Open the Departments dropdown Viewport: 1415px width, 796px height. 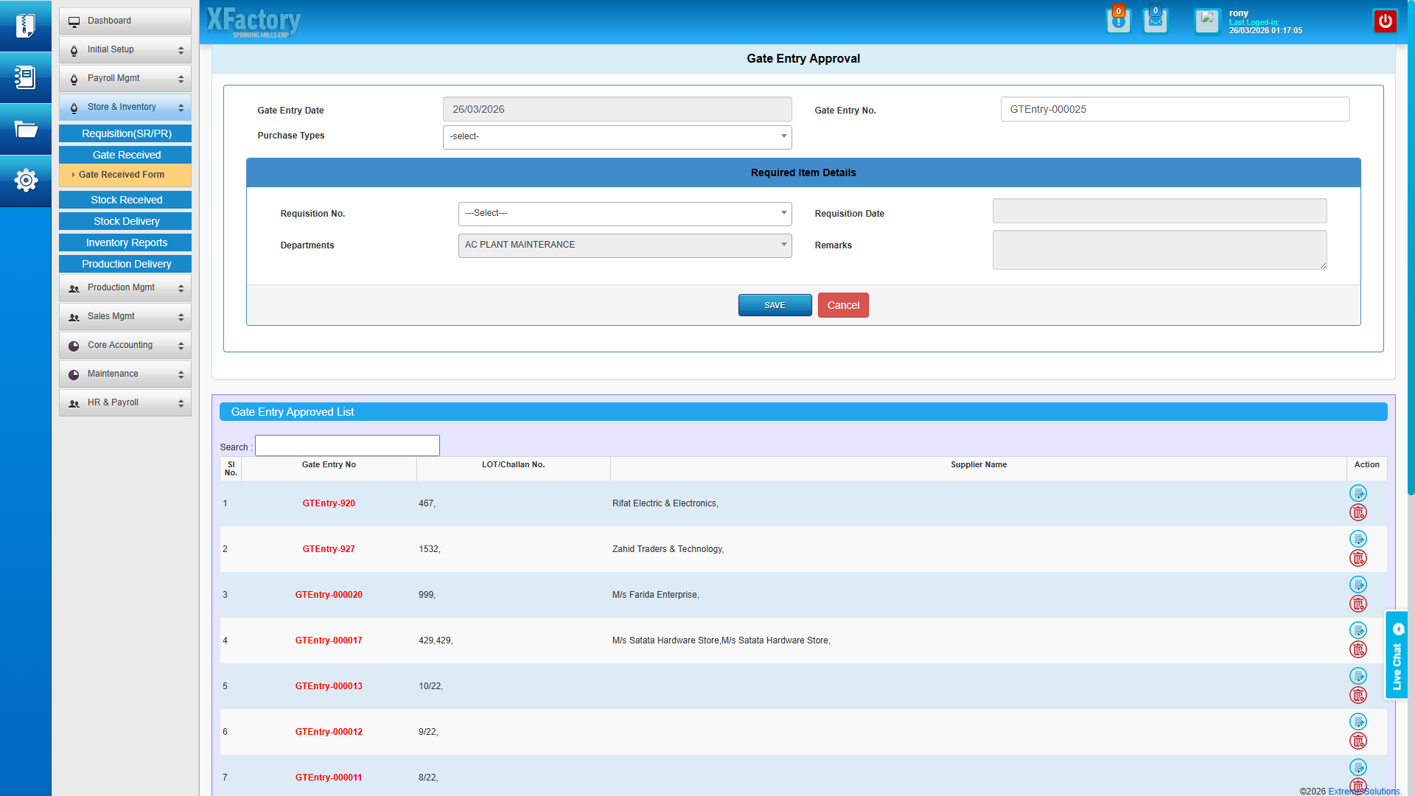point(624,245)
